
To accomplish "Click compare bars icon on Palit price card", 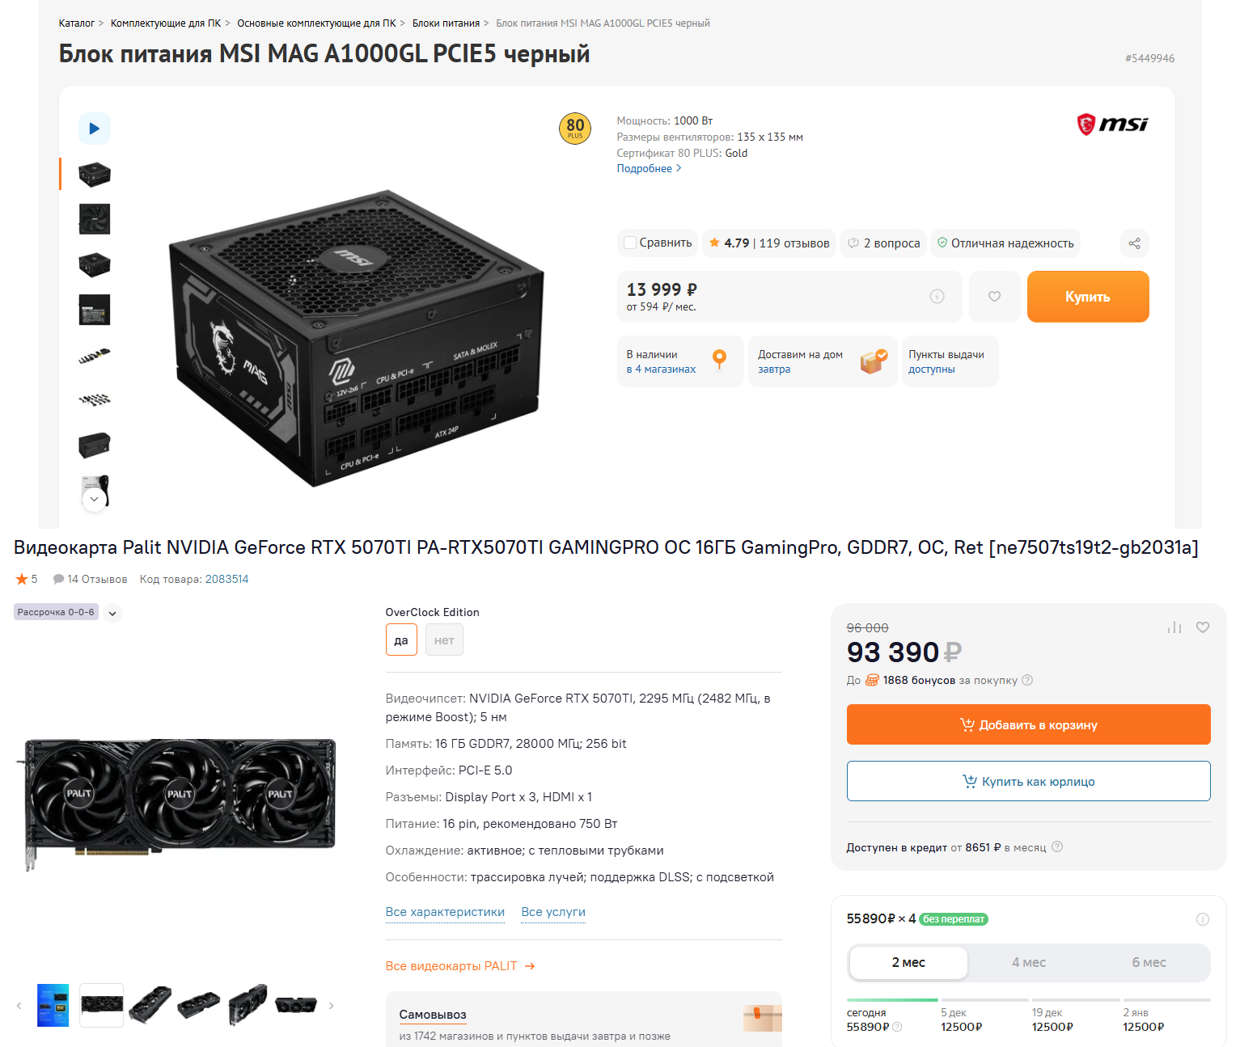I will pyautogui.click(x=1174, y=627).
